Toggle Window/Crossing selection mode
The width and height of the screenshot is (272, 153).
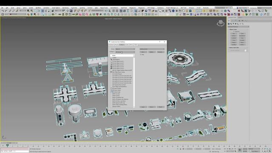pos(39,11)
